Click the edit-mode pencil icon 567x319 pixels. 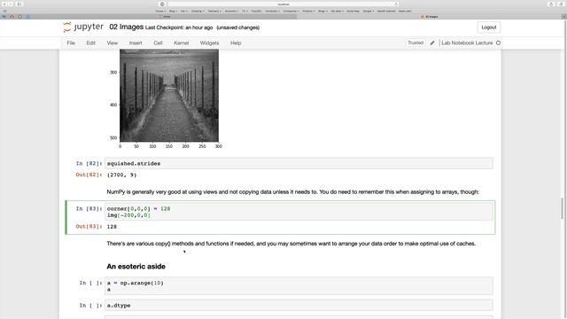[x=432, y=43]
